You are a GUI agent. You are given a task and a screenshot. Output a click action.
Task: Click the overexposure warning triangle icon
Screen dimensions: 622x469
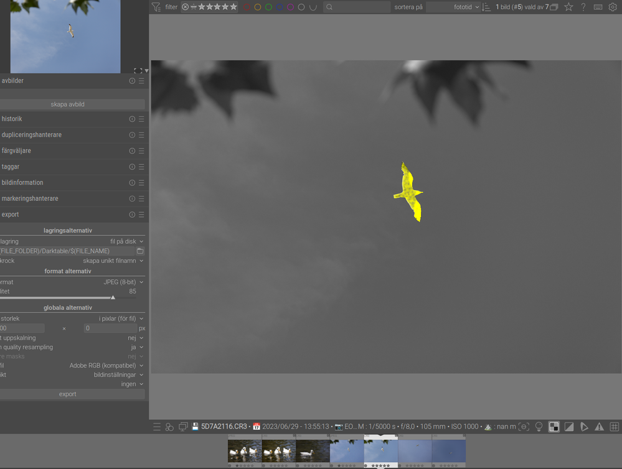click(599, 427)
